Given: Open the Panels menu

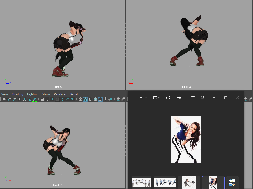Looking at the screenshot, I should [75, 94].
